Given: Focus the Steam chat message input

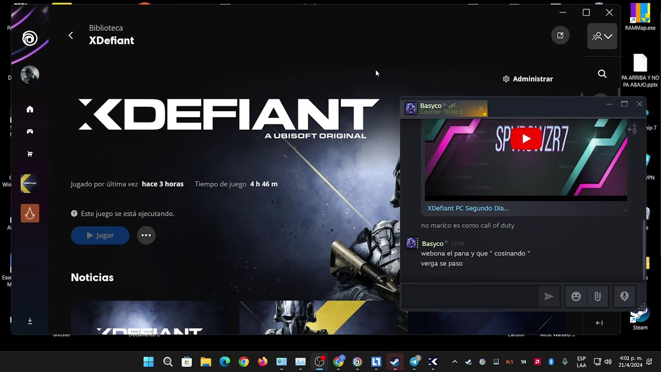Looking at the screenshot, I should 470,297.
